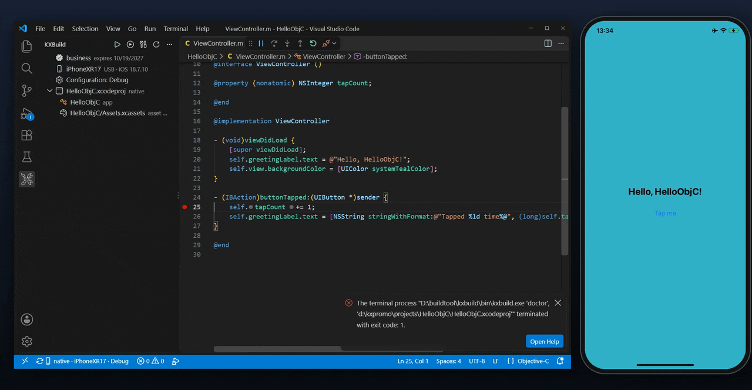Toggle breakpoint on line 25
This screenshot has height=390, width=752.
[x=184, y=207]
